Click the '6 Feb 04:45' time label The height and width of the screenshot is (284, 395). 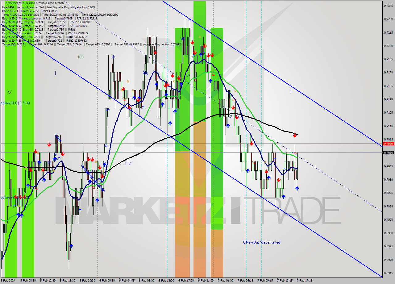coord(127,281)
